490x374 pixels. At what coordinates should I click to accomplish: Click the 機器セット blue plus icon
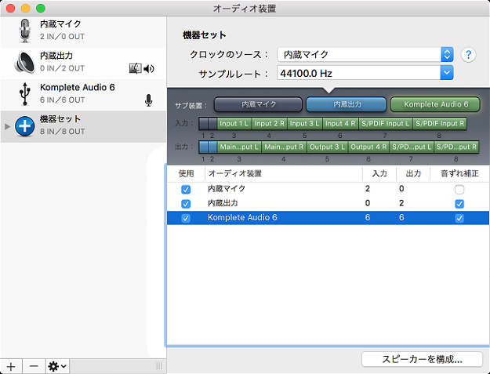tap(24, 126)
